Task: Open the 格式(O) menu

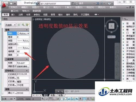Action: click(x=57, y=7)
